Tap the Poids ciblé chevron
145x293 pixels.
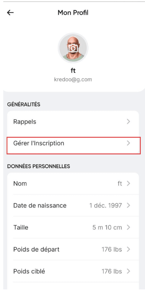pos(128,271)
